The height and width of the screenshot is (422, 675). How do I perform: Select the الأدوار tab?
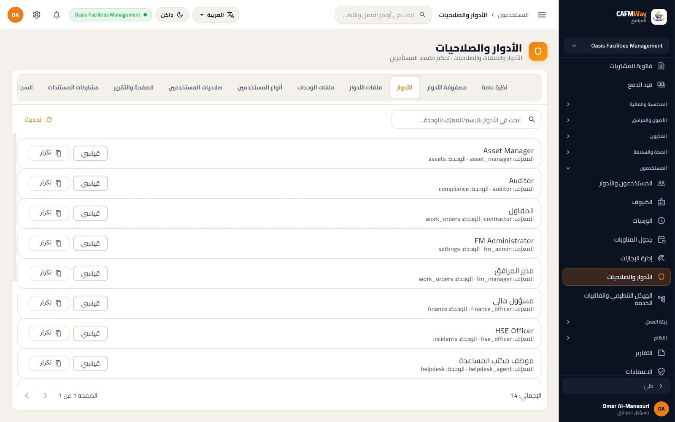(405, 87)
